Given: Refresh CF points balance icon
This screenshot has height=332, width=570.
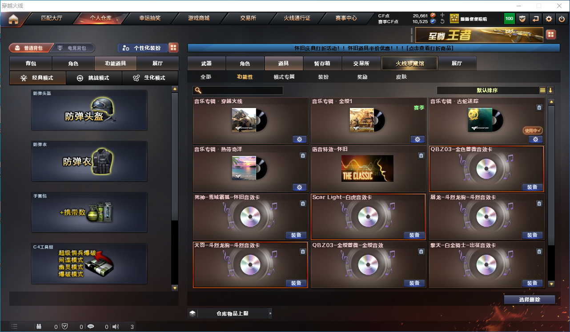Looking at the screenshot, I should [442, 21].
